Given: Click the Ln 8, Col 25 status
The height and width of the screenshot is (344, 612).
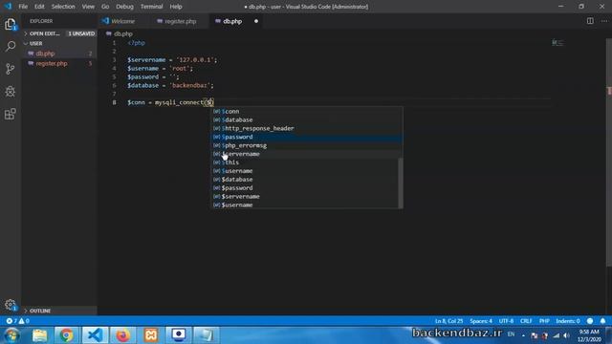Looking at the screenshot, I should click(448, 321).
